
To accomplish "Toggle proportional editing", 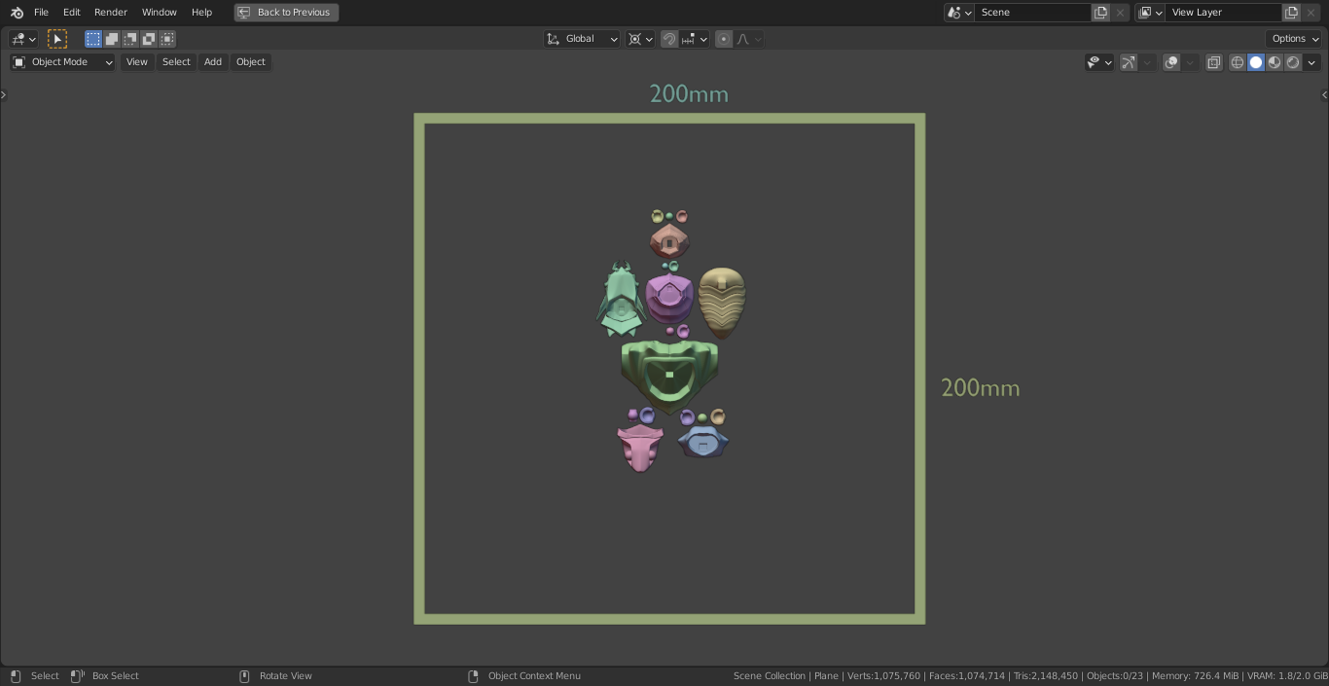I will 724,39.
